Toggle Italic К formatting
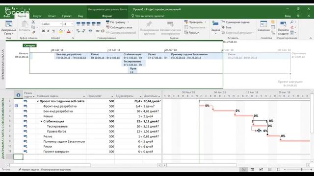The width and height of the screenshot is (314, 176). [48, 31]
